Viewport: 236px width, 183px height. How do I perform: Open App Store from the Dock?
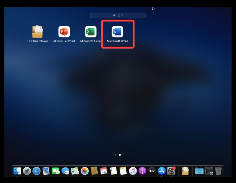tap(162, 171)
